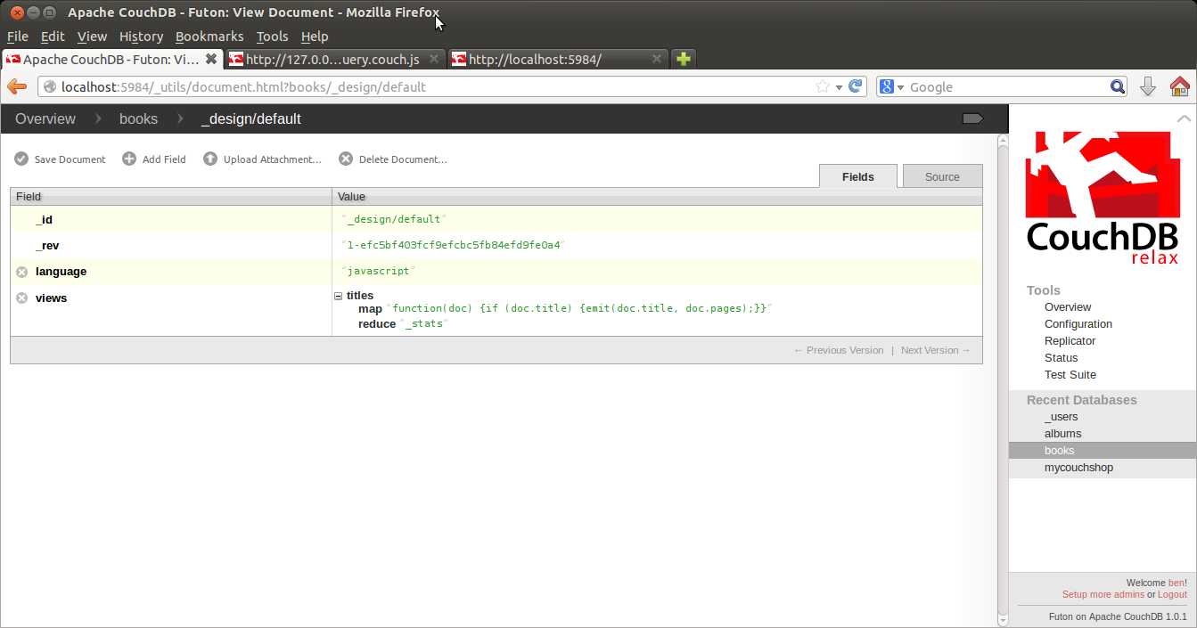The height and width of the screenshot is (628, 1197).
Task: Go to the Firefox home page icon
Action: tap(1179, 86)
